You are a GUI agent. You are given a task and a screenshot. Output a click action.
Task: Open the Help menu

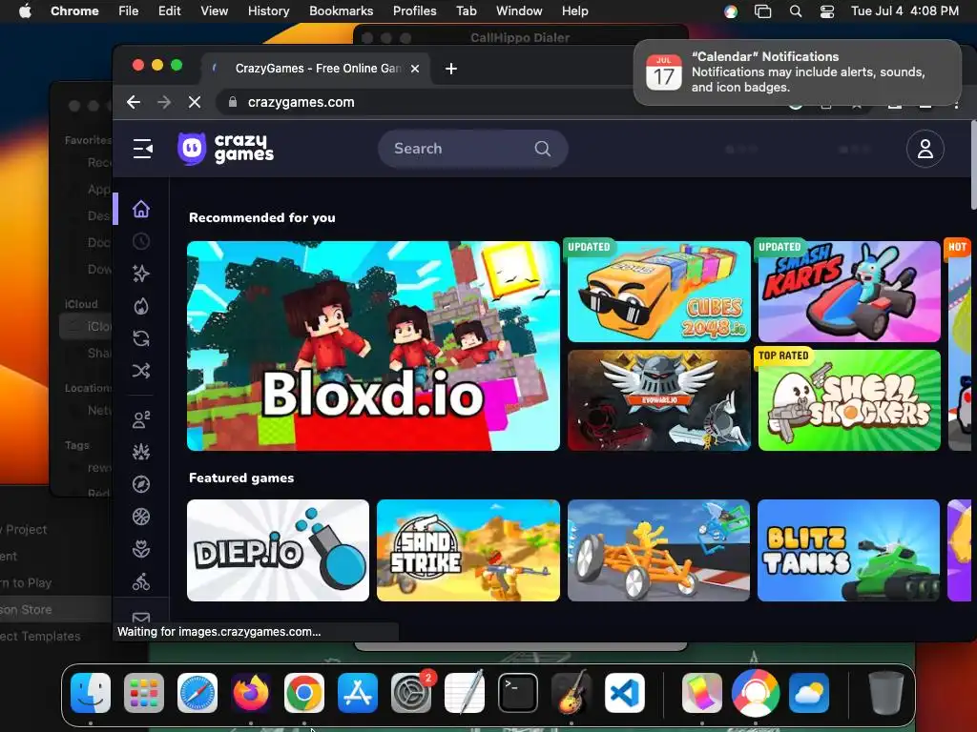tap(574, 10)
